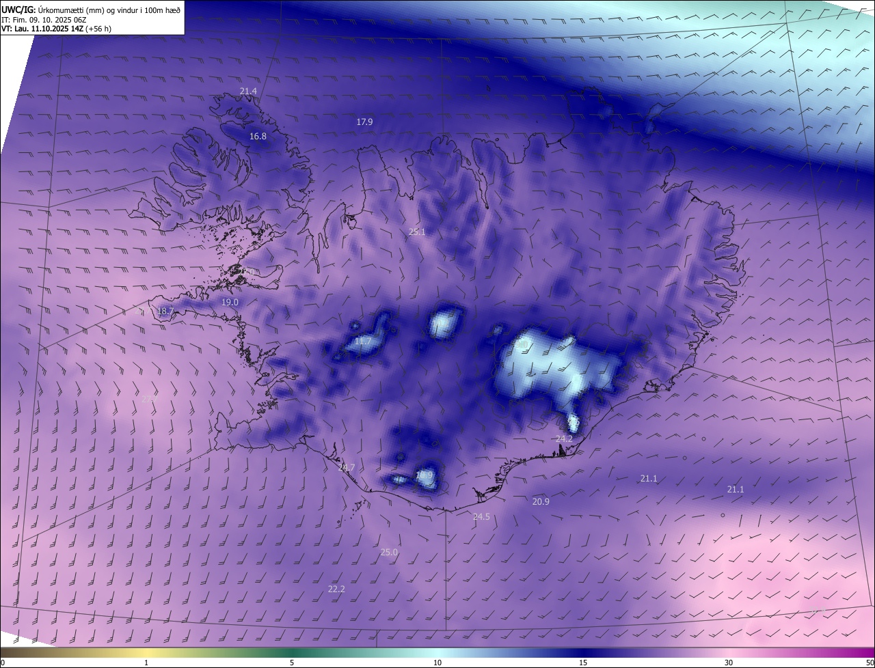Screen dimensions: 875x668
Task: Click the 22.2 value label on the map
Action: pos(336,589)
